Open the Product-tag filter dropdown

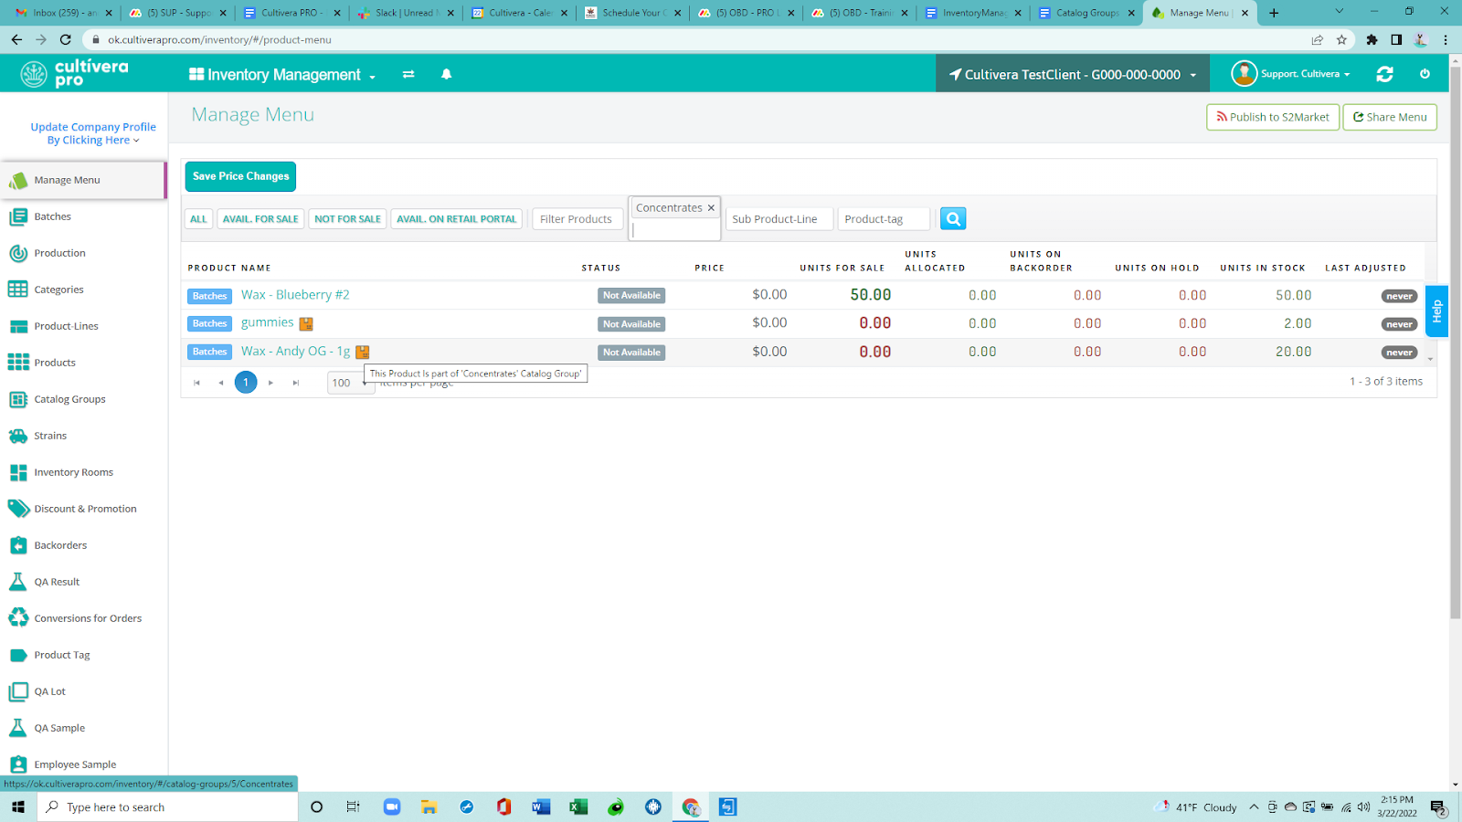(884, 219)
